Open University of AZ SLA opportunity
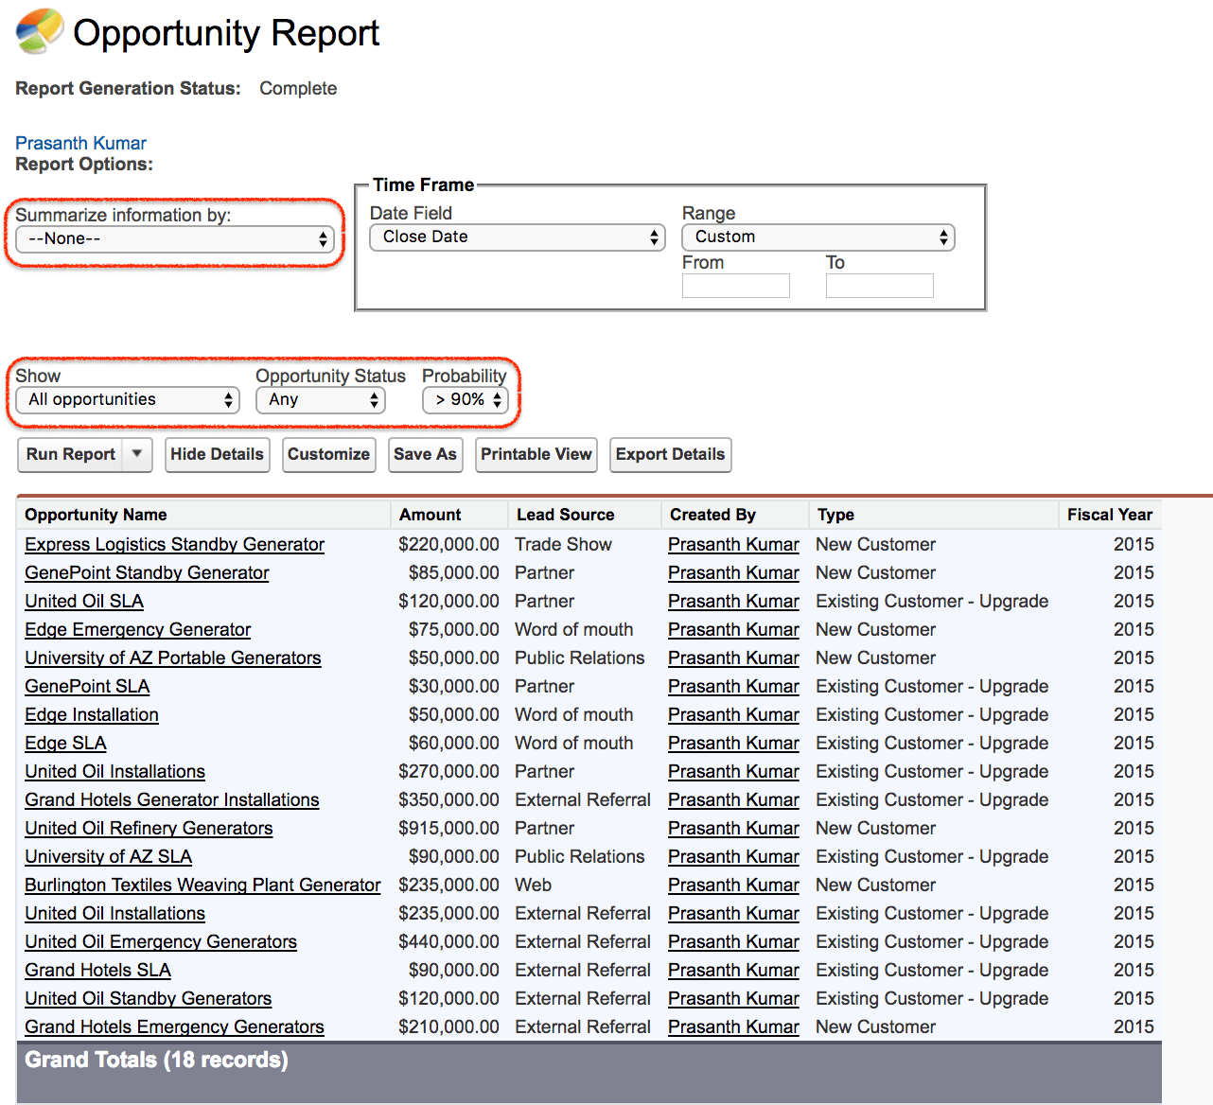Screen dimensions: 1213x1105 [x=108, y=856]
